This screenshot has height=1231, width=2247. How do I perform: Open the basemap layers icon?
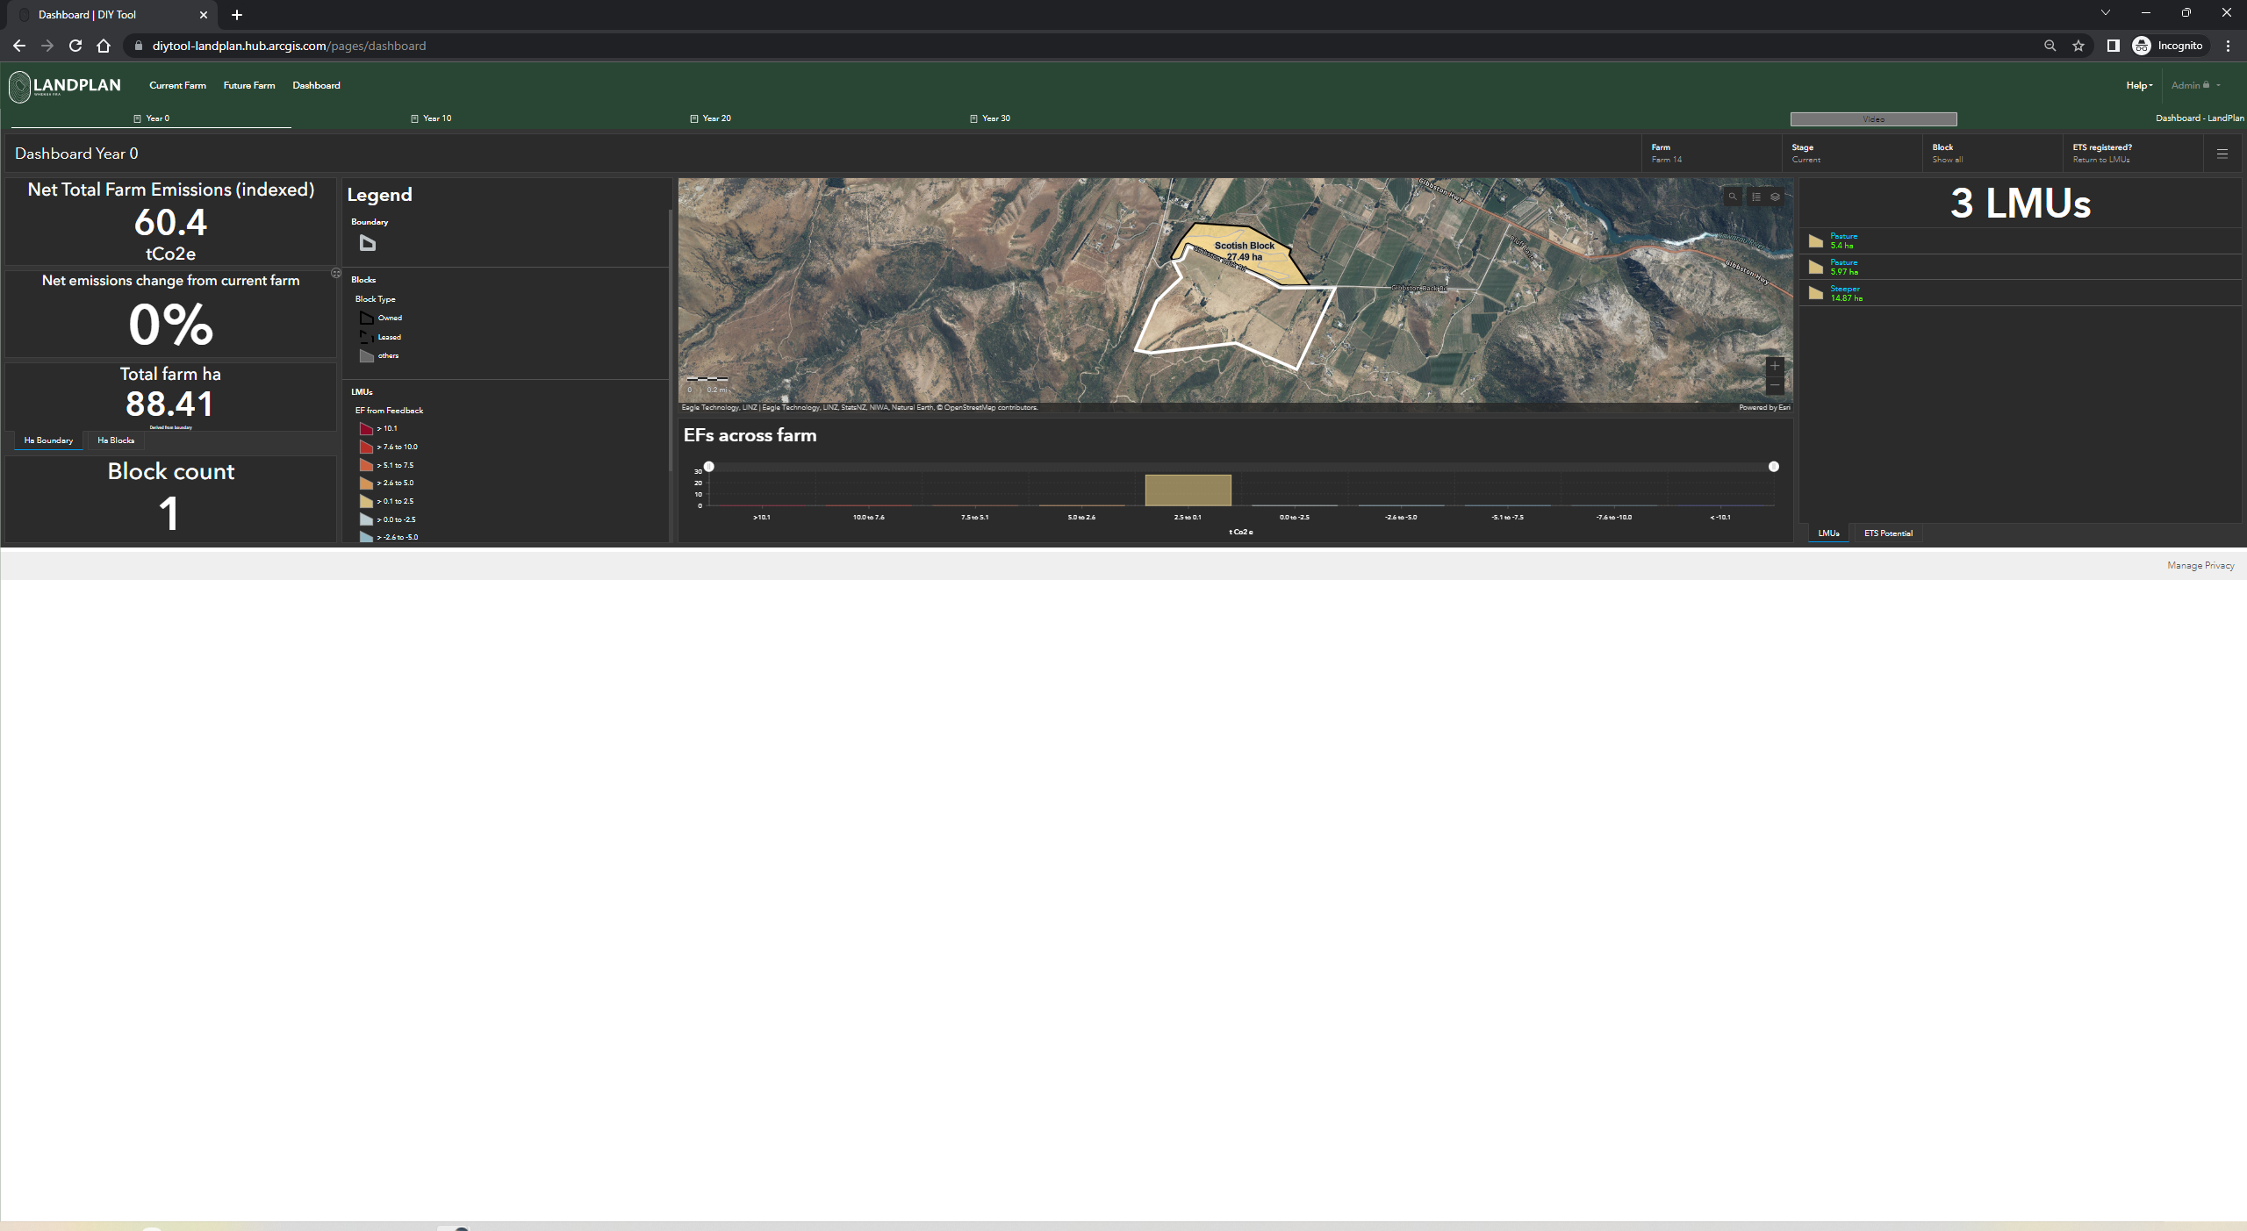tap(1775, 197)
